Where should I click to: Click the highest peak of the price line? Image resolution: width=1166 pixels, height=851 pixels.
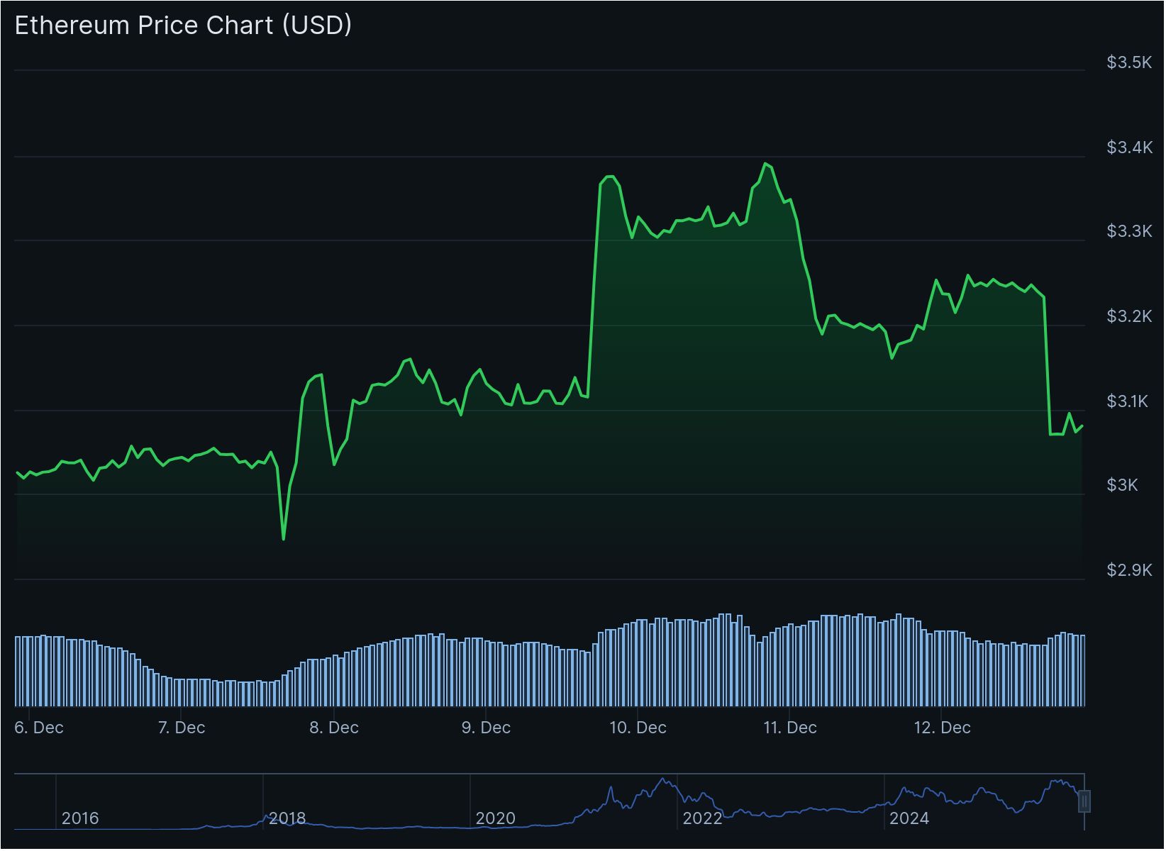click(765, 165)
